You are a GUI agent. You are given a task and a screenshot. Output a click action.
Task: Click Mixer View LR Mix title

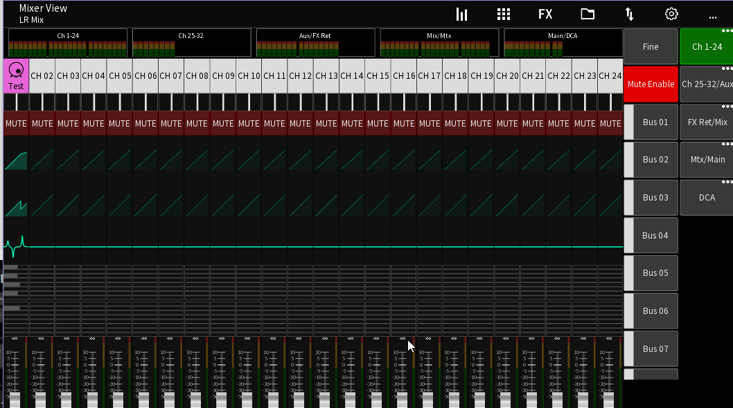click(43, 14)
